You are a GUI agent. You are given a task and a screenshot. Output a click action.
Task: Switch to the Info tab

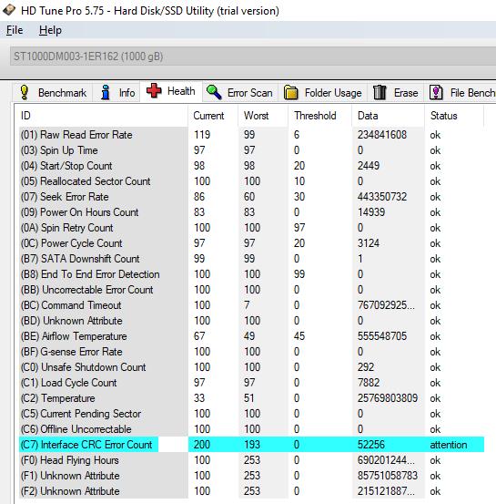pyautogui.click(x=117, y=93)
